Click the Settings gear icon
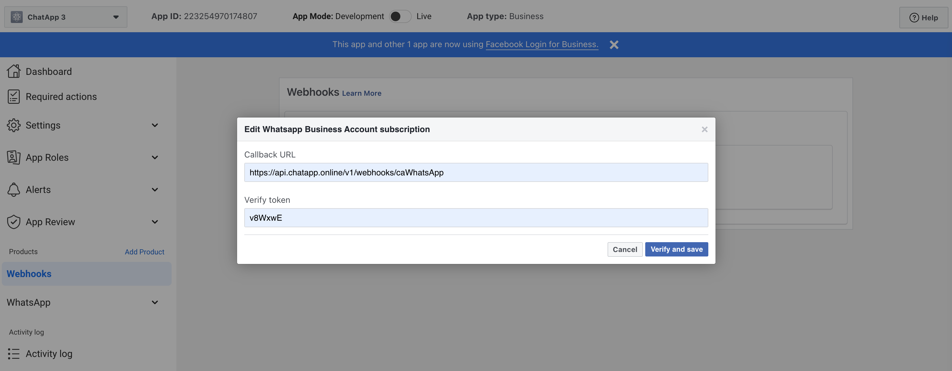This screenshot has width=952, height=371. click(14, 125)
